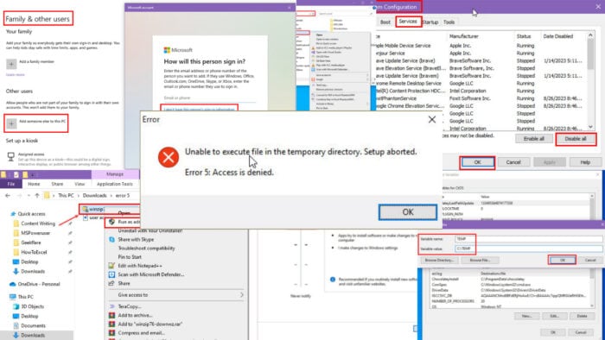Choose Scan with Microsoft Defender icon entry

click(x=111, y=274)
